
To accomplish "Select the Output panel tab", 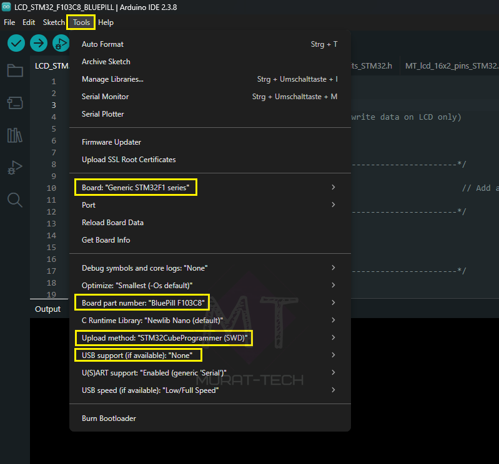I will [47, 309].
